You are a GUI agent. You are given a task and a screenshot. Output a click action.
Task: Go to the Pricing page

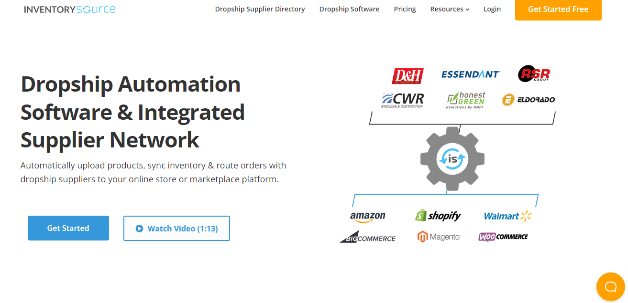405,9
